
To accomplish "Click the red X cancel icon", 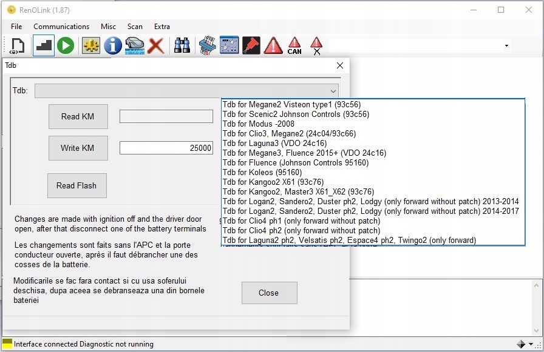I will (156, 45).
